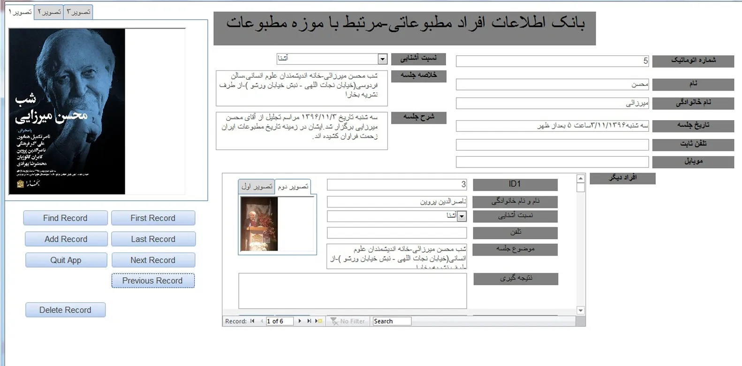Jump to last record via navigation arrow

pyautogui.click(x=309, y=321)
